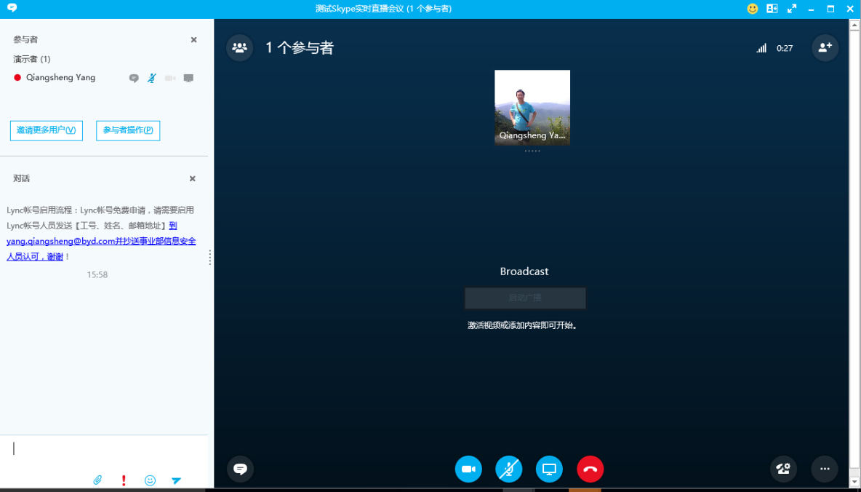
Task: Toggle full screen view
Action: [792, 9]
